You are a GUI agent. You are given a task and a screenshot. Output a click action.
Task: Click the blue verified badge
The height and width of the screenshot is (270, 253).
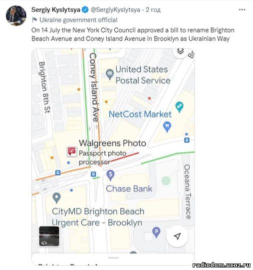[x=85, y=10]
